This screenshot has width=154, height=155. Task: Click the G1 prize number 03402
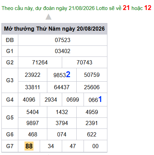point(62,51)
